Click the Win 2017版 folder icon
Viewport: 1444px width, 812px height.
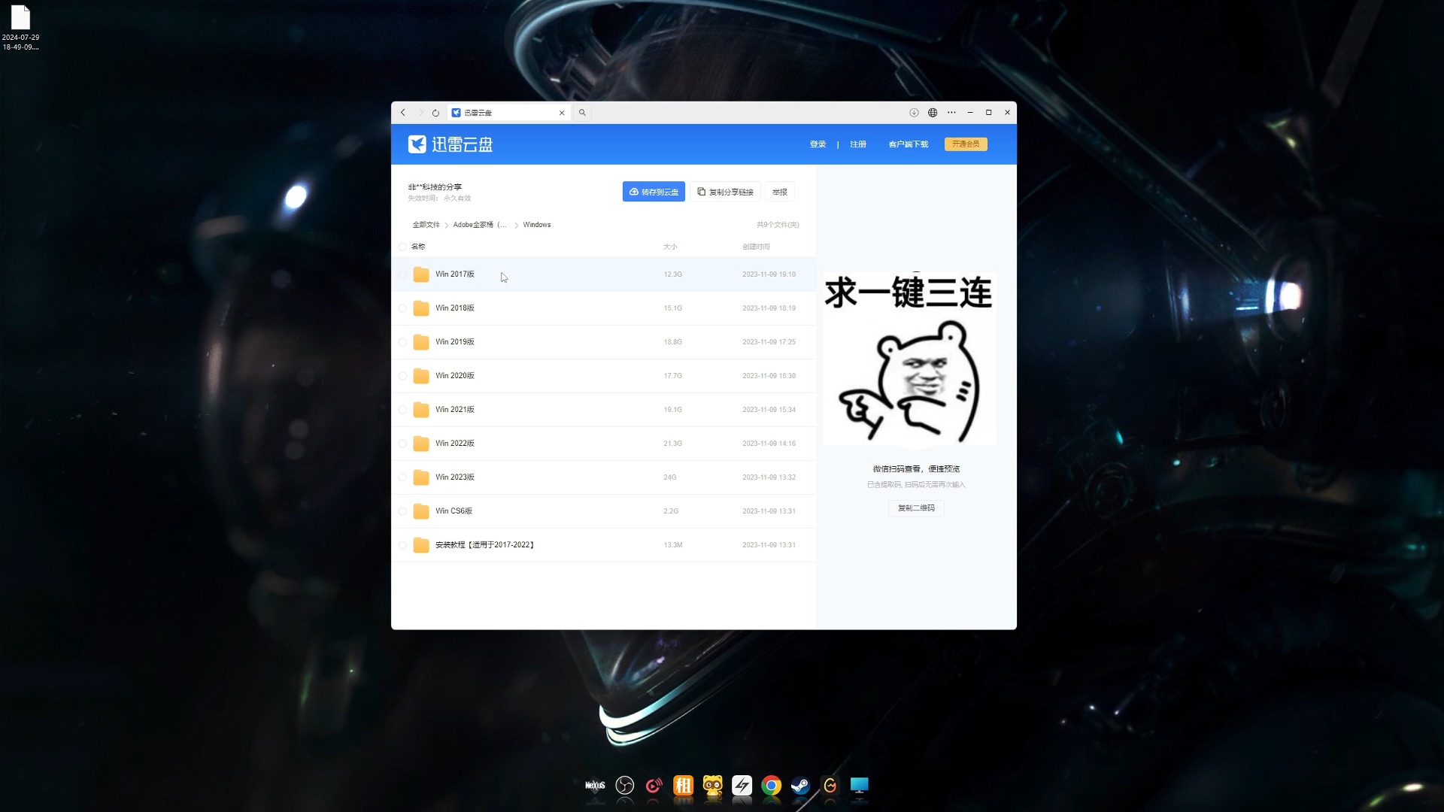[x=421, y=274]
